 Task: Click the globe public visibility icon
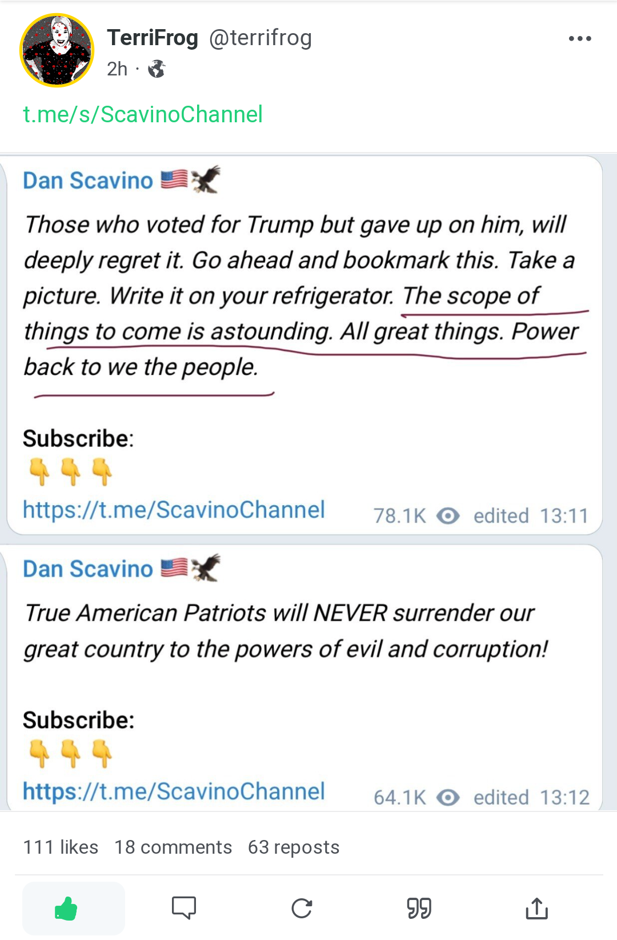click(157, 69)
